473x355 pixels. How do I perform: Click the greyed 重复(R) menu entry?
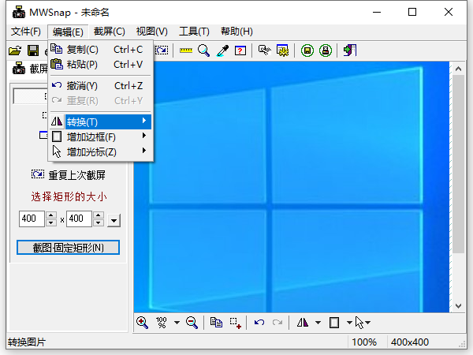click(x=101, y=101)
